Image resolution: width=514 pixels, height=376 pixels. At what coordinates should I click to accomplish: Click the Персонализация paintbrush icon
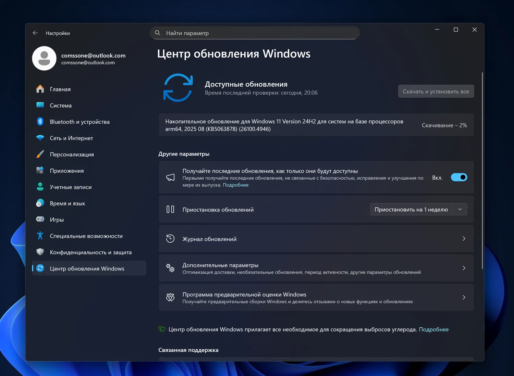click(x=40, y=154)
